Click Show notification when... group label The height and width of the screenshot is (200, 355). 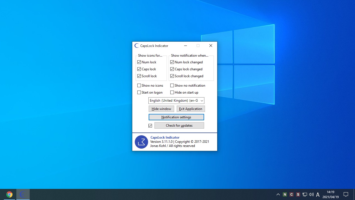point(190,56)
